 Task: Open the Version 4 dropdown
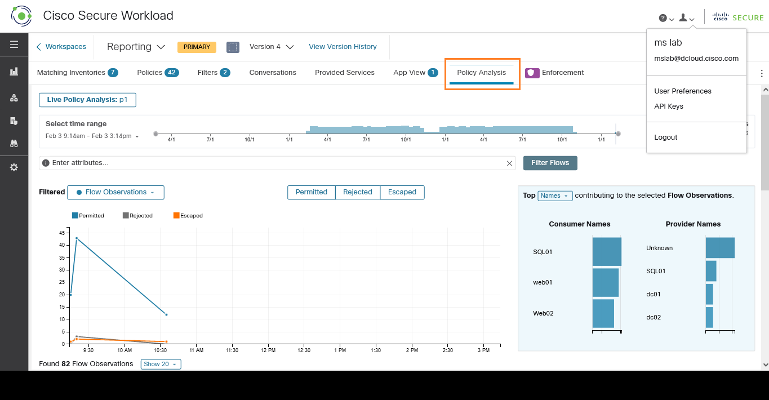click(272, 47)
